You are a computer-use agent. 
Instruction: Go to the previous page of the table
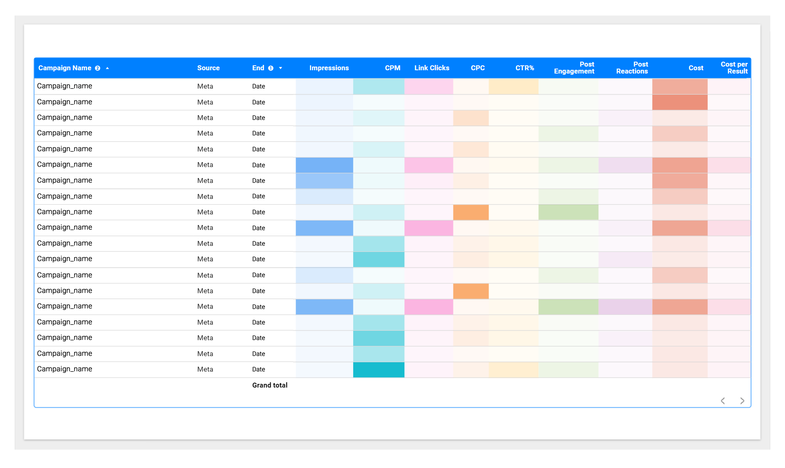(x=723, y=401)
